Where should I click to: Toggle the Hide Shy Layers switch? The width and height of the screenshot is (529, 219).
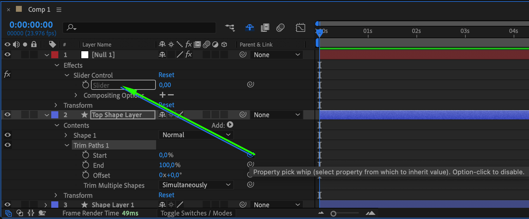(x=250, y=28)
